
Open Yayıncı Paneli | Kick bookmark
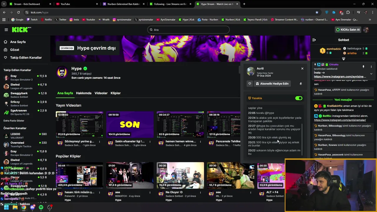pos(256,20)
